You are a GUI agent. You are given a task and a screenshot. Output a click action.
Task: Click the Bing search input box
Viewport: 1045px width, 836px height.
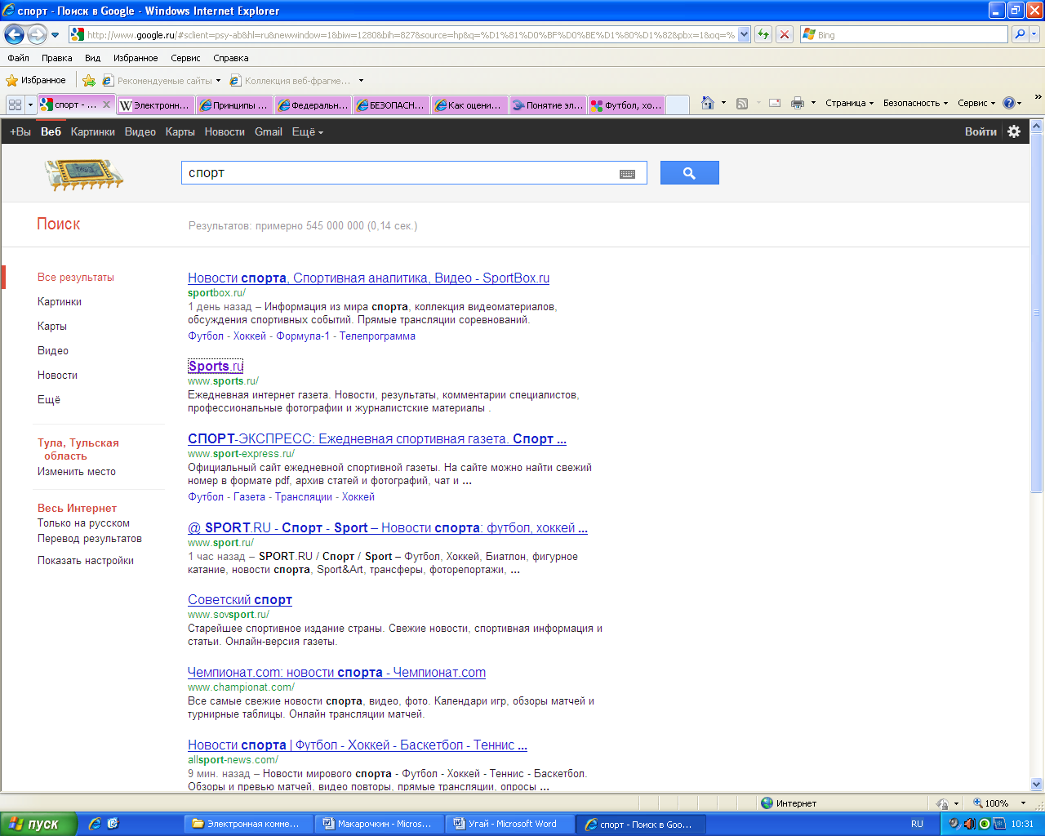[905, 34]
